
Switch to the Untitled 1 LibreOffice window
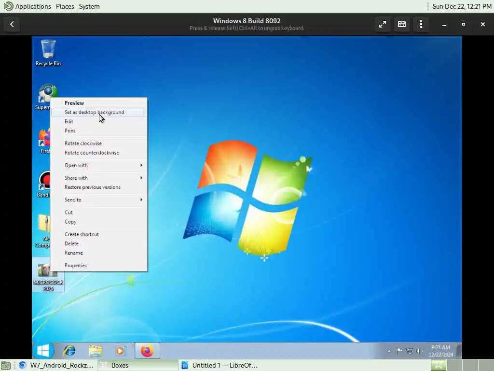tap(220, 365)
